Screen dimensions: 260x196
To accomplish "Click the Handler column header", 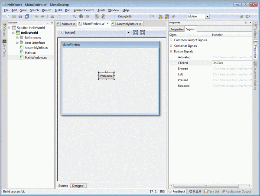I will coord(217,35).
